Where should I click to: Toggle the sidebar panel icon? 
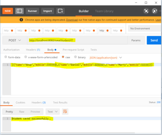(x=19, y=11)
